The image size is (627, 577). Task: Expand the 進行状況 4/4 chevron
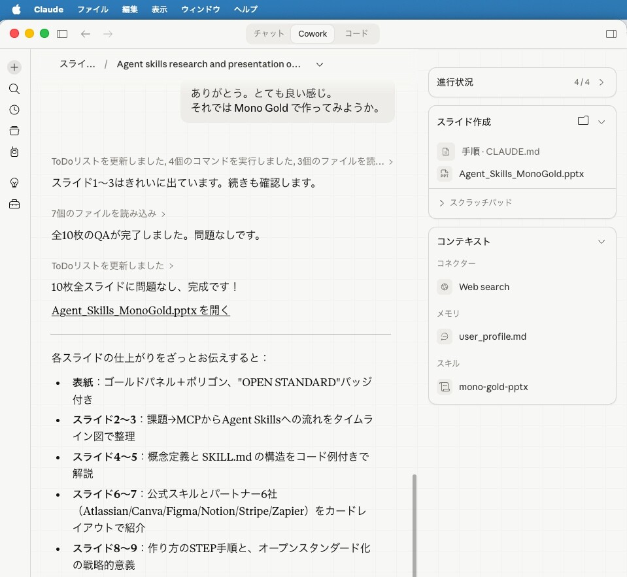tap(602, 82)
